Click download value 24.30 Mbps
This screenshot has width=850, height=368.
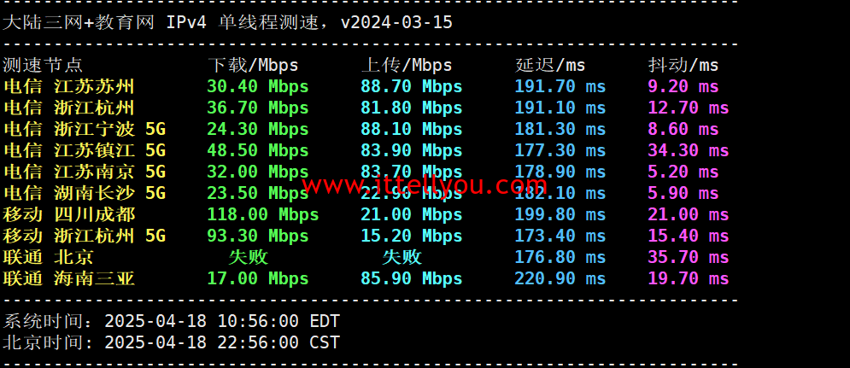[x=258, y=129]
